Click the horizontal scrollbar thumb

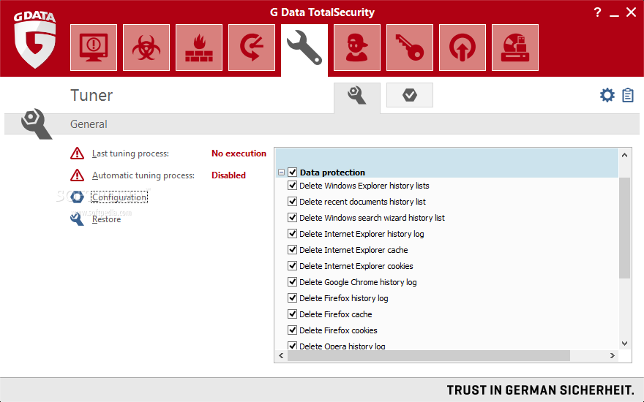tap(429, 356)
